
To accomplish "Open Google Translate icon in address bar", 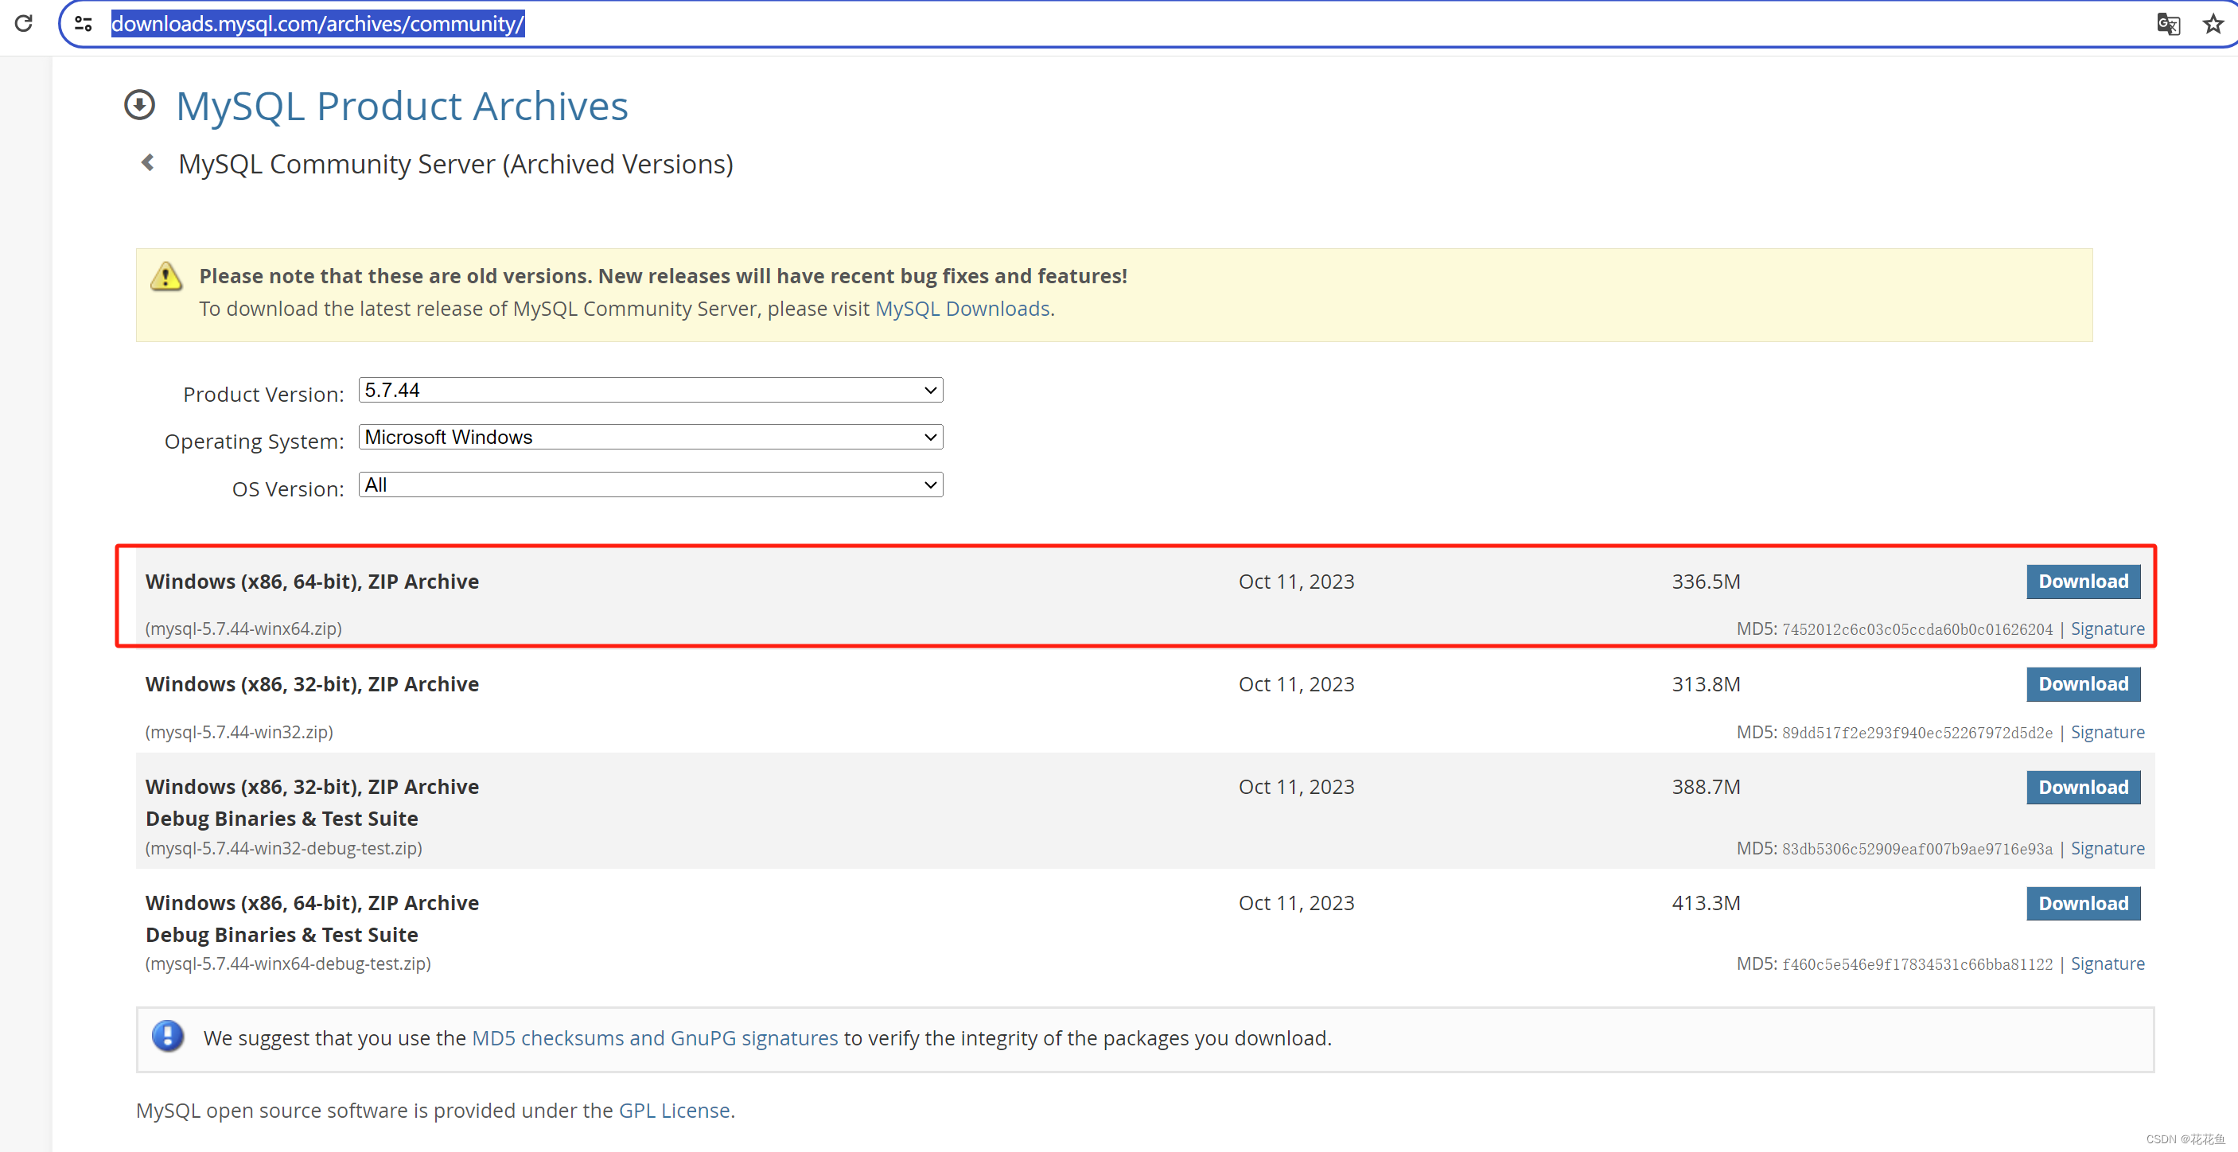I will click(2168, 25).
